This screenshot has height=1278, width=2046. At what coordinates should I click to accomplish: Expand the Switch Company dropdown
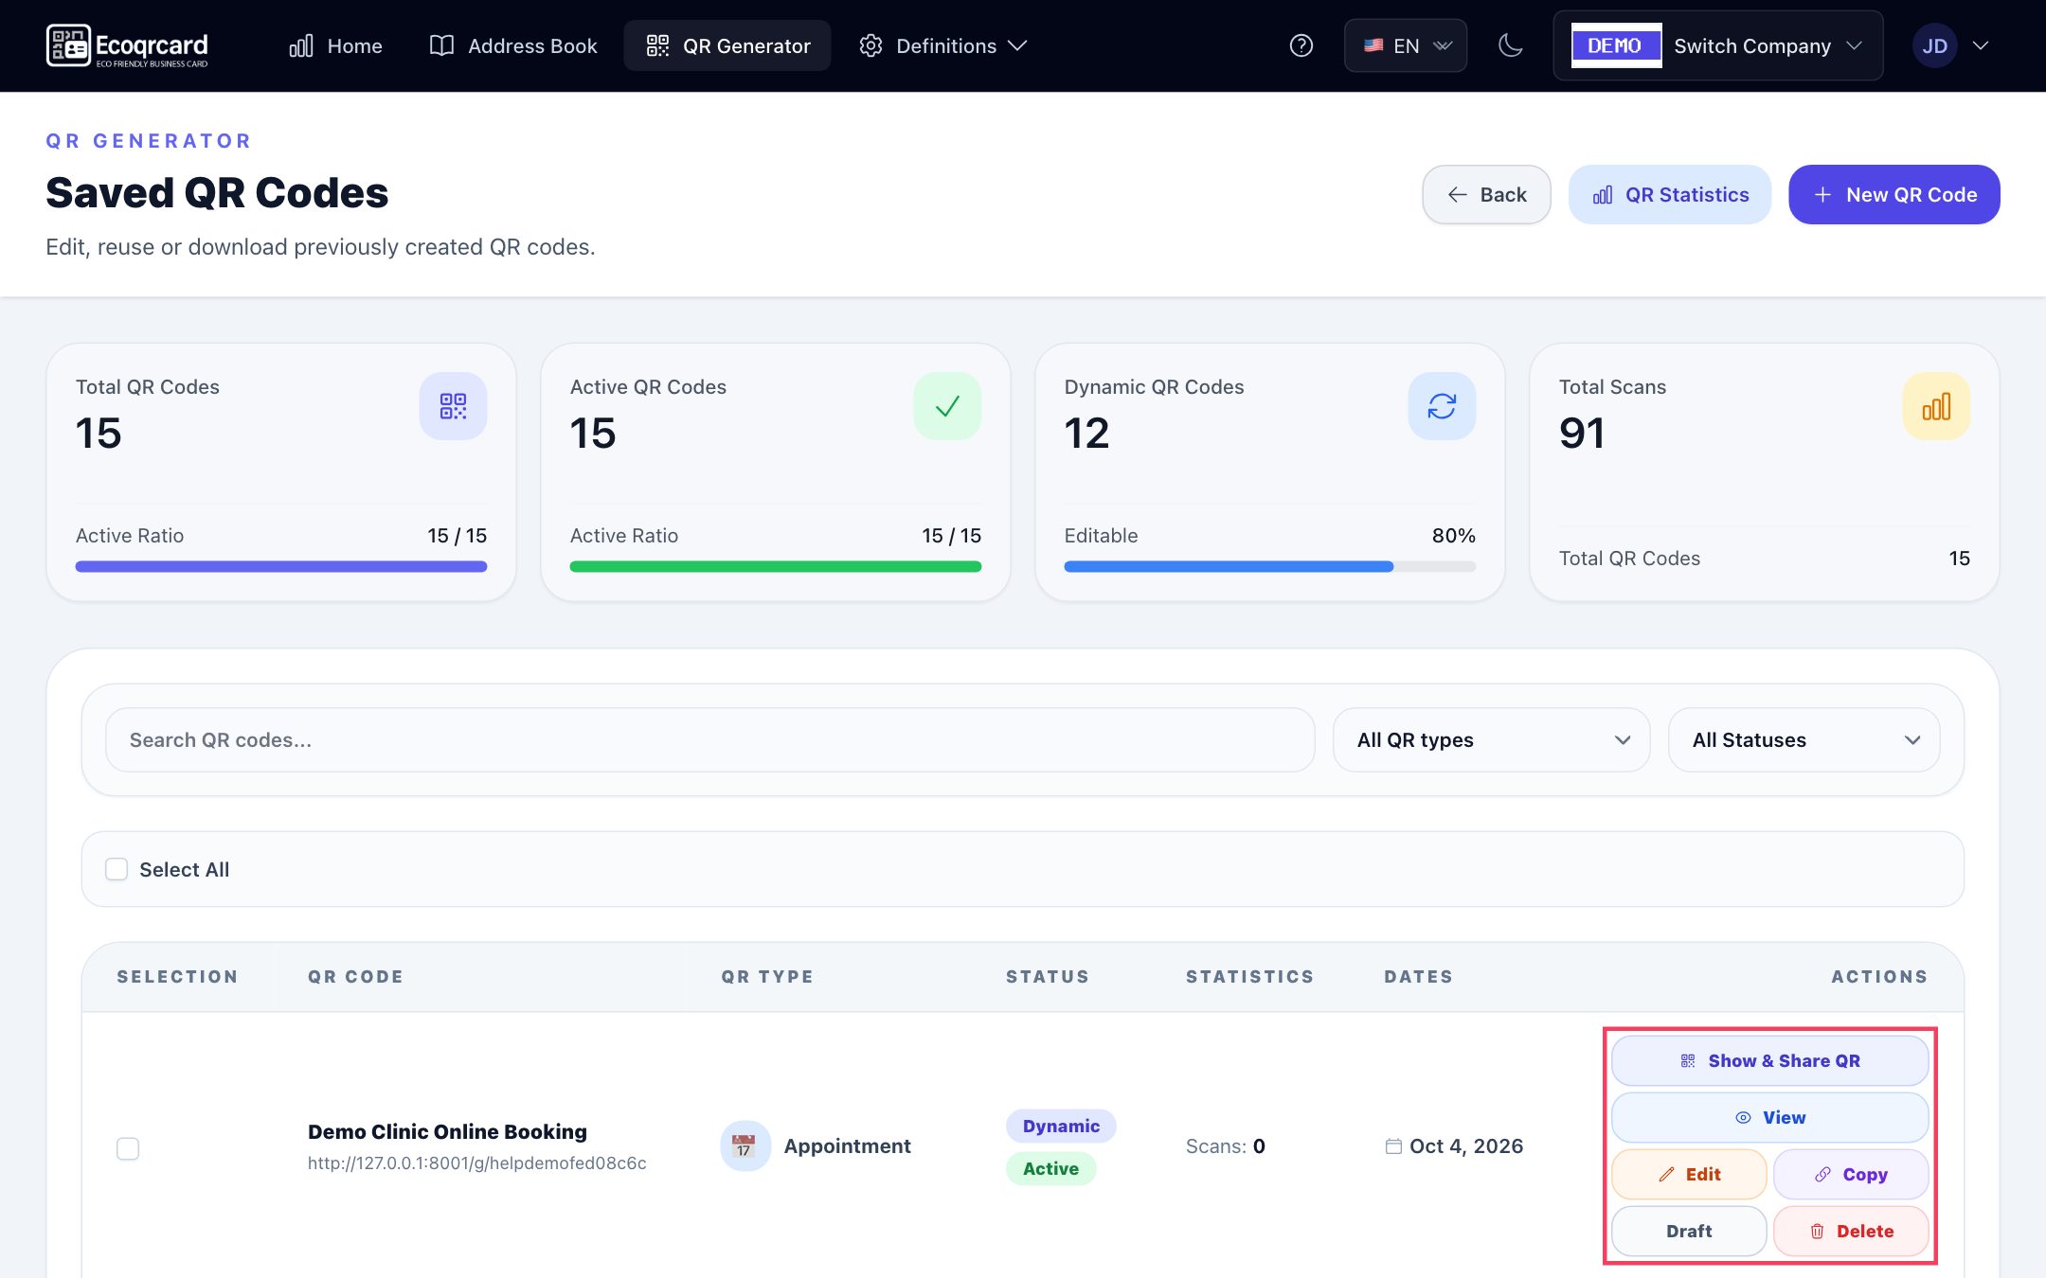(1717, 45)
